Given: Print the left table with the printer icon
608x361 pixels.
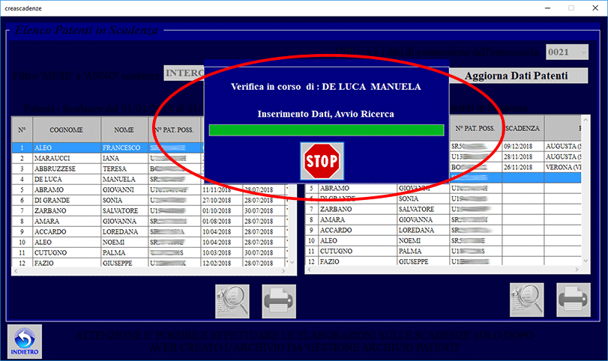Looking at the screenshot, I should [279, 301].
